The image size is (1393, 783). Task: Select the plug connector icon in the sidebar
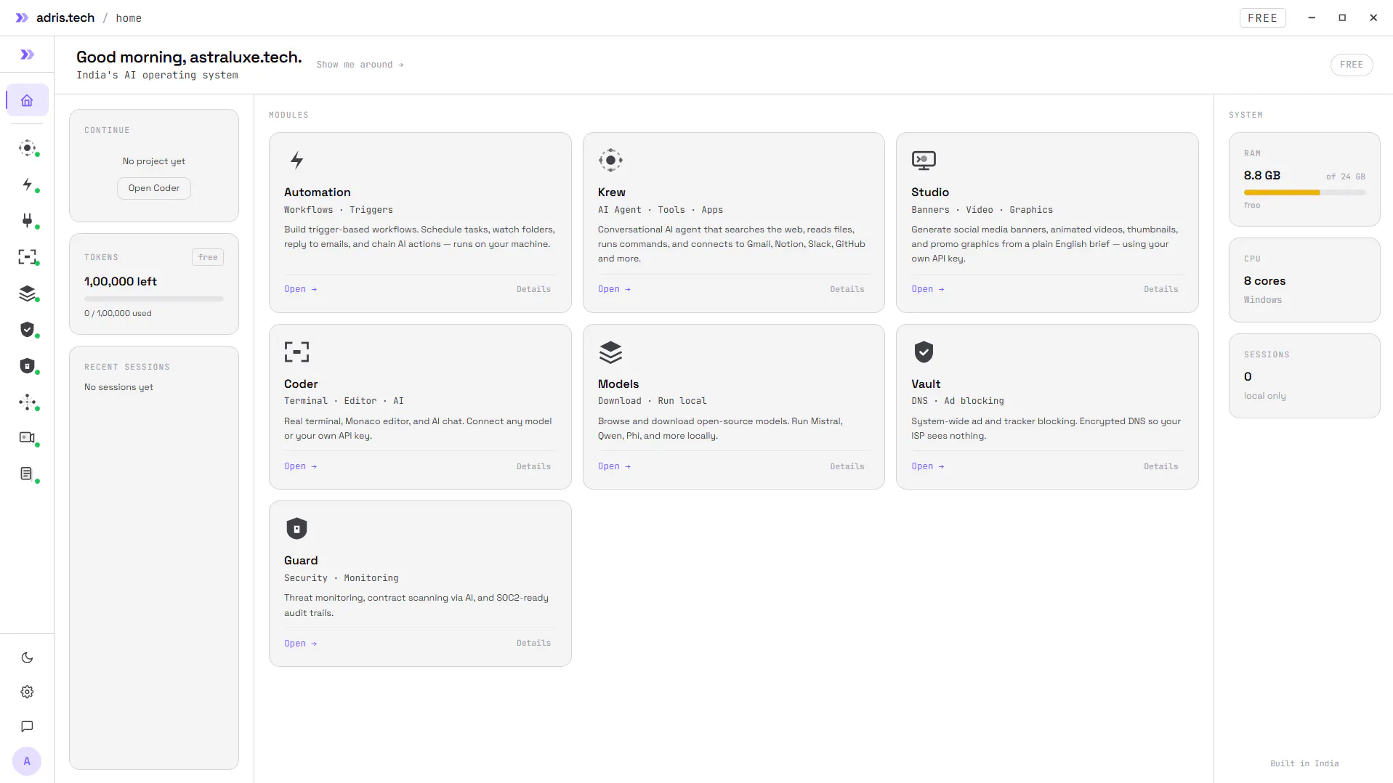point(27,220)
